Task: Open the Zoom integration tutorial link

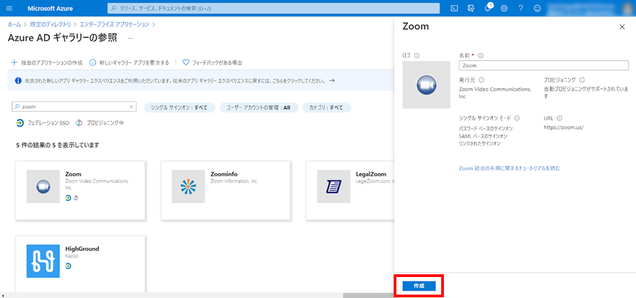Action: point(509,168)
